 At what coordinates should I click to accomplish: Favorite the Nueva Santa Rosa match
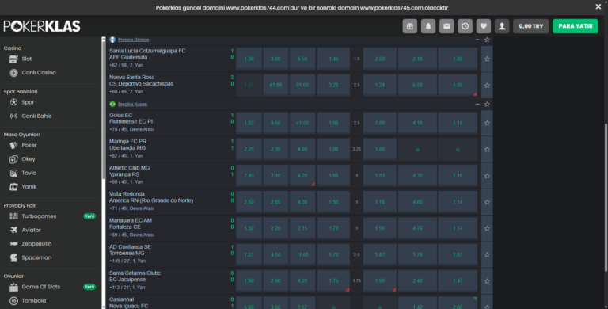coord(487,86)
